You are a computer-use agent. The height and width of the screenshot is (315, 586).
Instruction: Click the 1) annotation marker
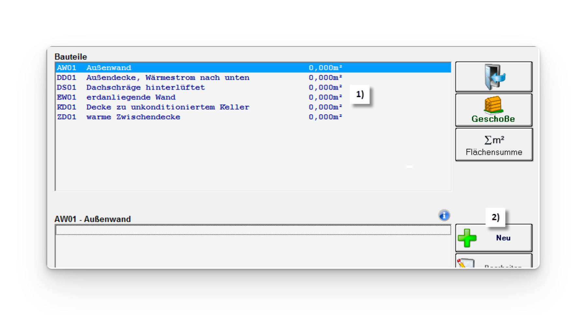(x=360, y=94)
